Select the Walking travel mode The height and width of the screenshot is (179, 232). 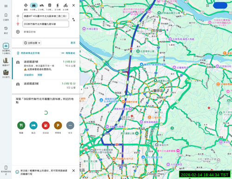[x=58, y=6]
